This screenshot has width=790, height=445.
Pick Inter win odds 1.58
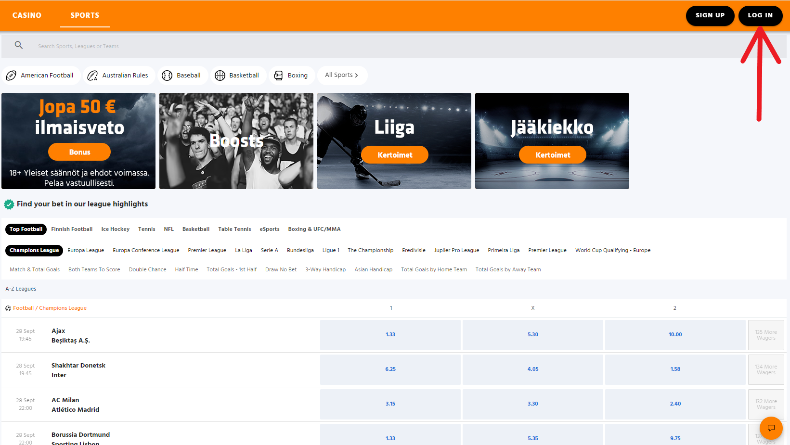[x=675, y=369]
